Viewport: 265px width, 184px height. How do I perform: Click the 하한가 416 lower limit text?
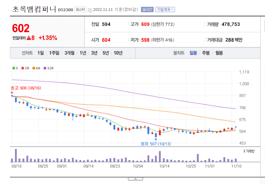tap(163, 40)
